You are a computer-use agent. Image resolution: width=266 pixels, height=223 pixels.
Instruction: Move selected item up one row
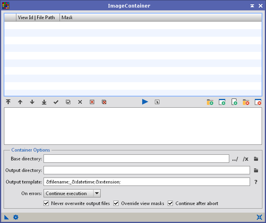point(20,102)
